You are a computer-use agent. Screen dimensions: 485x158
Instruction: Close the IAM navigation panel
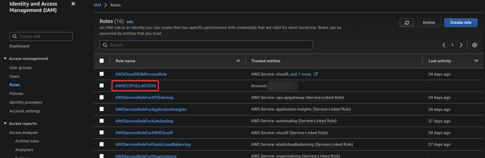(x=73, y=4)
